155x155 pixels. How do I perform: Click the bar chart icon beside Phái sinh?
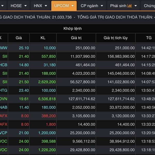[129, 6]
